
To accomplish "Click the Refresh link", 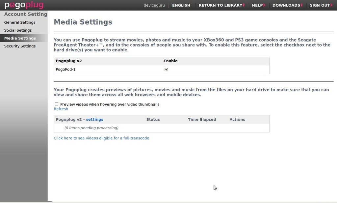I will point(61,109).
